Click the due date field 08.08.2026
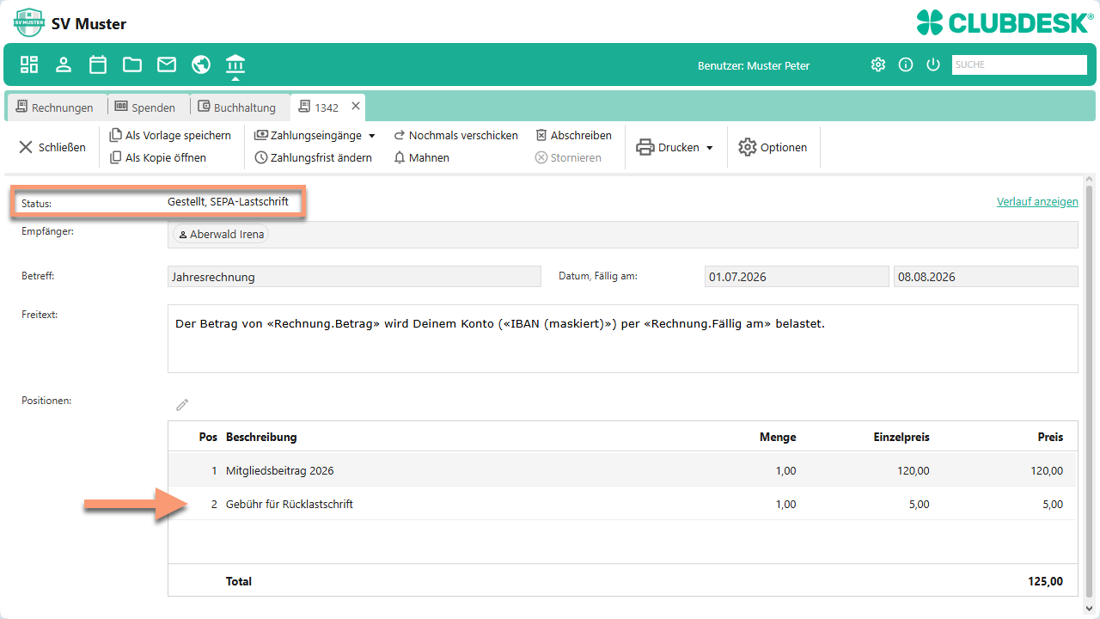The width and height of the screenshot is (1100, 619). pyautogui.click(x=986, y=277)
